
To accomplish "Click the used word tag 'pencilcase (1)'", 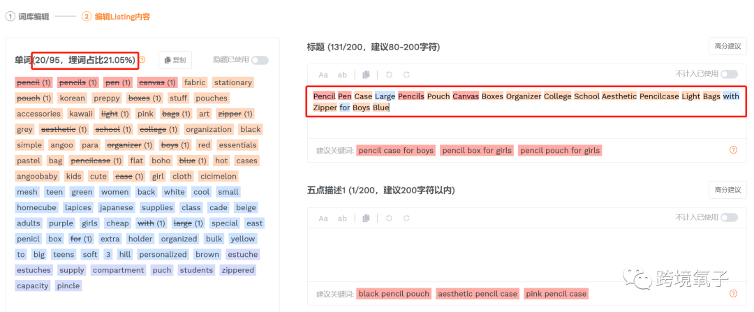I will coord(96,161).
